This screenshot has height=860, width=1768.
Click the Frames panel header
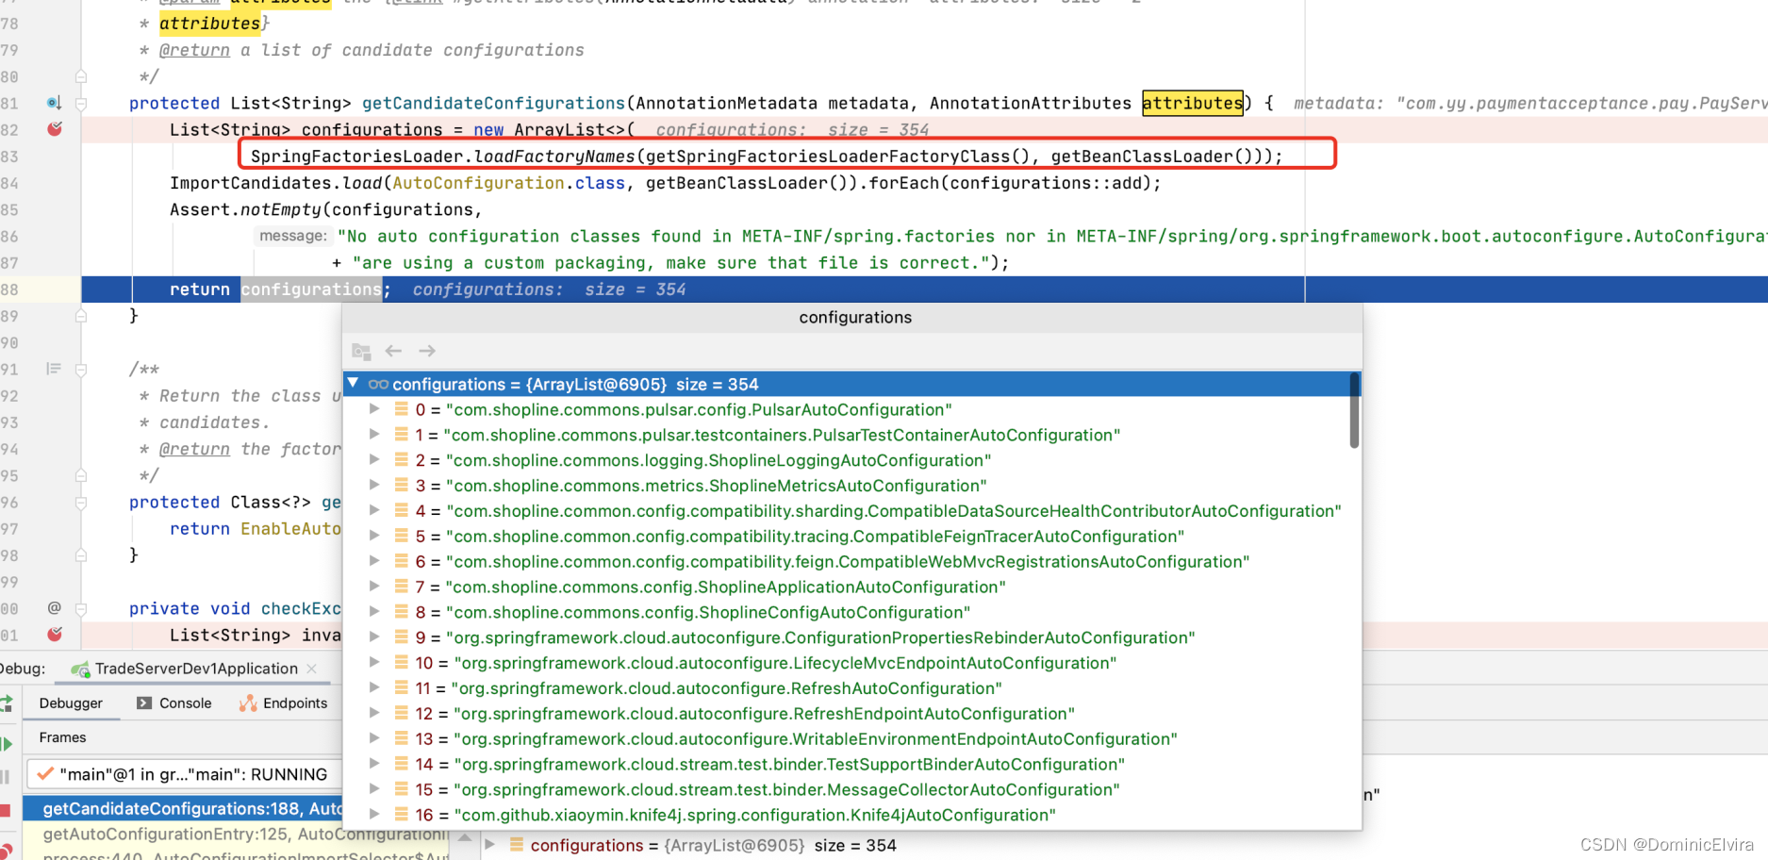click(62, 737)
